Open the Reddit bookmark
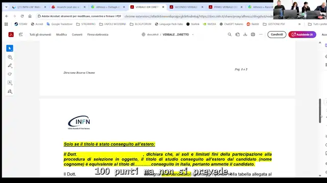 pyautogui.click(x=253, y=24)
